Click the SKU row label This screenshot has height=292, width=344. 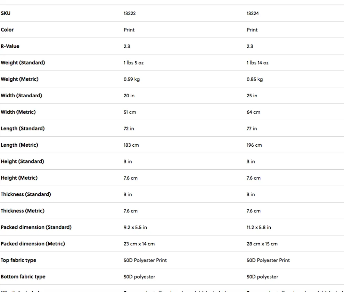(x=6, y=13)
